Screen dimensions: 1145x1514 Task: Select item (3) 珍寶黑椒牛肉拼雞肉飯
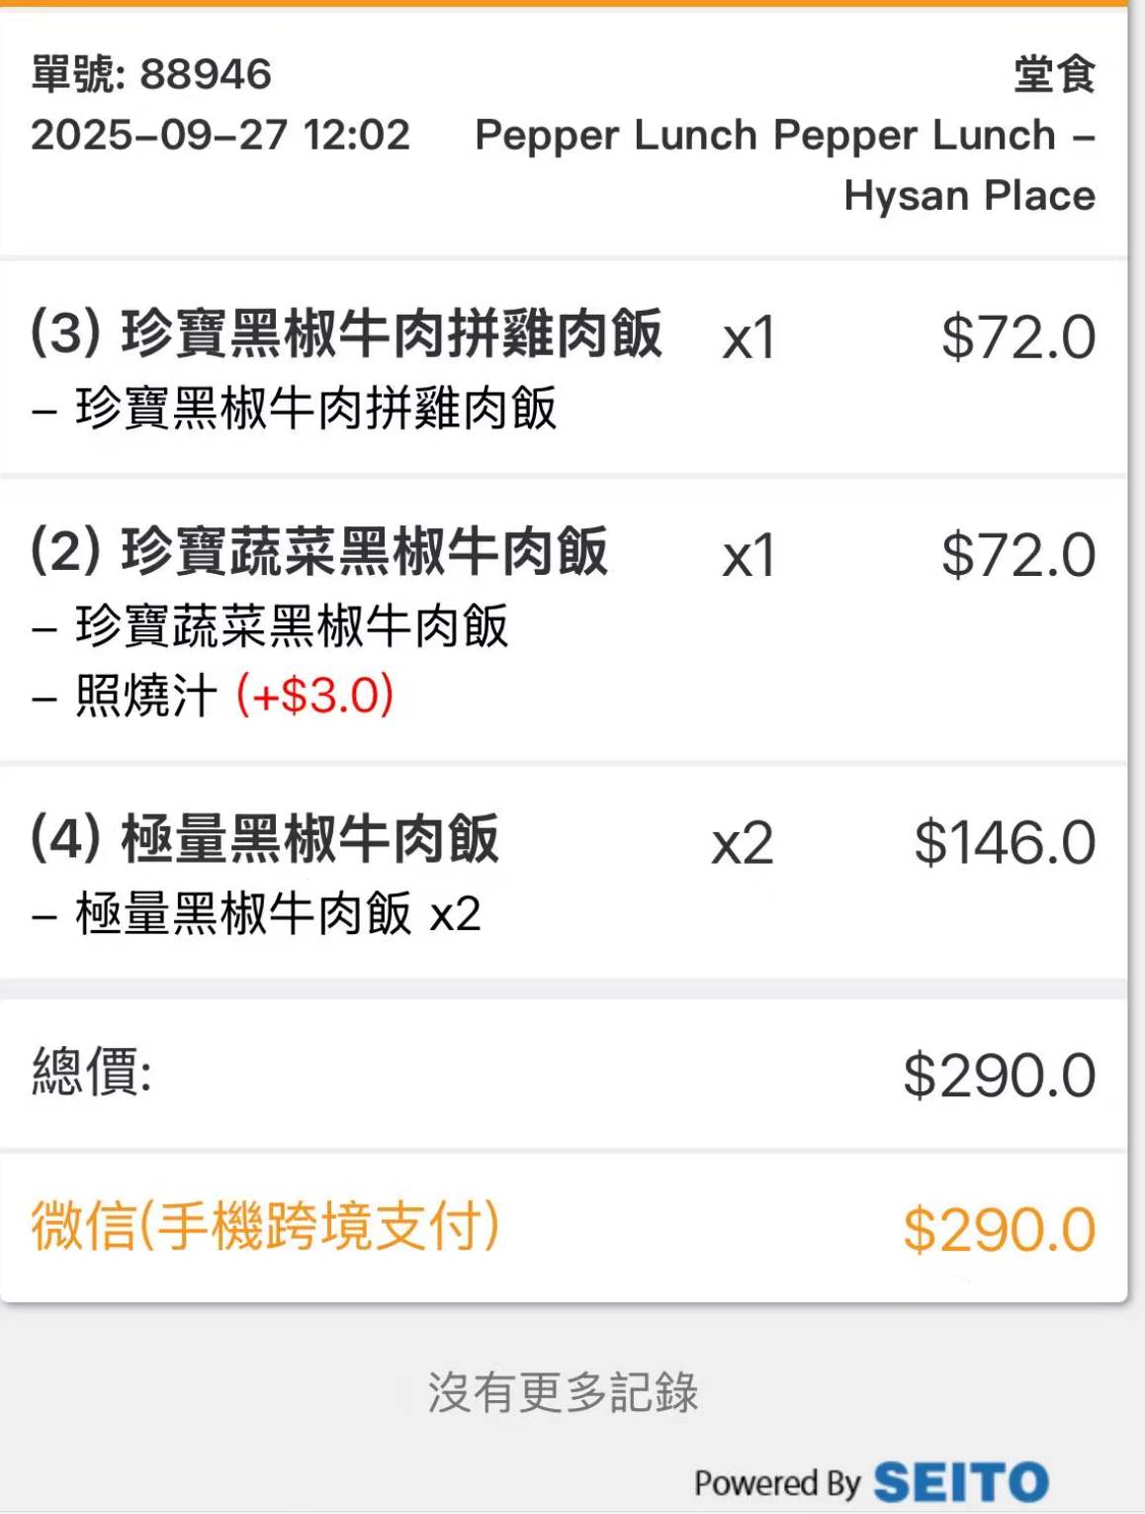click(346, 333)
